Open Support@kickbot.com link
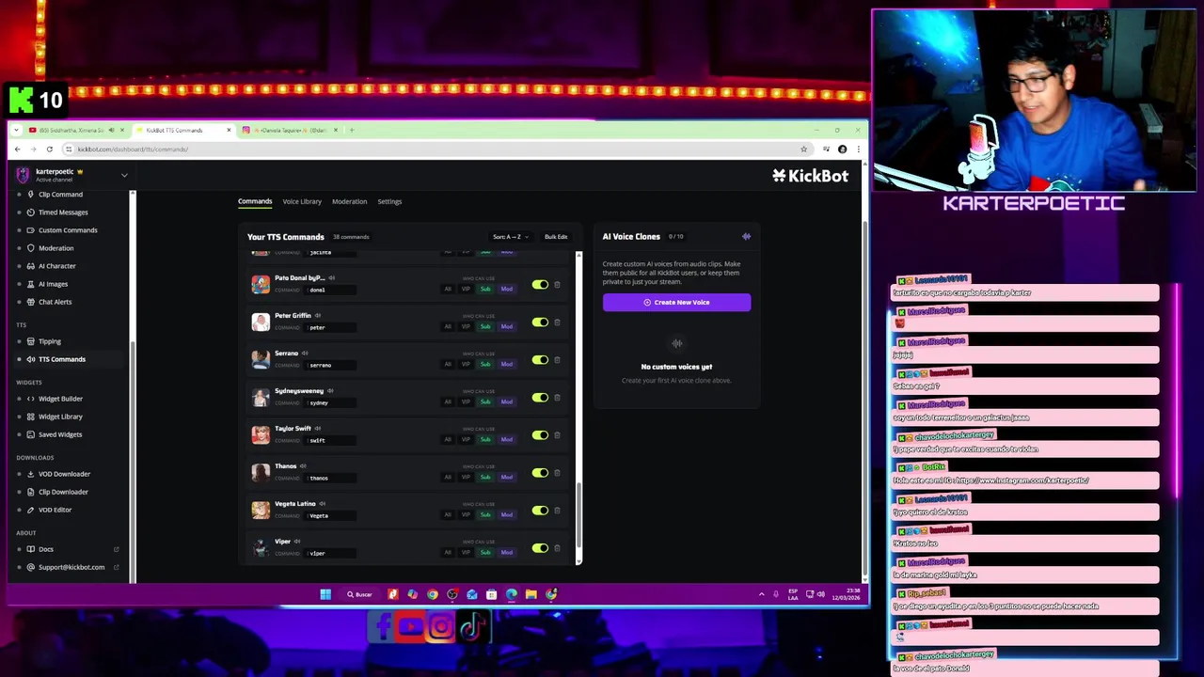Viewport: 1204px width, 677px height. click(x=71, y=567)
